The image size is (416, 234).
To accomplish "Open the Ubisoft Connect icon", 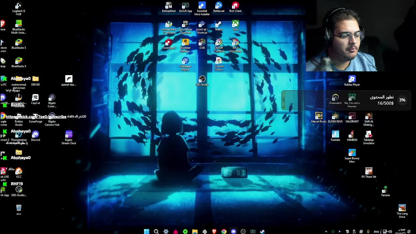I will [219, 46].
